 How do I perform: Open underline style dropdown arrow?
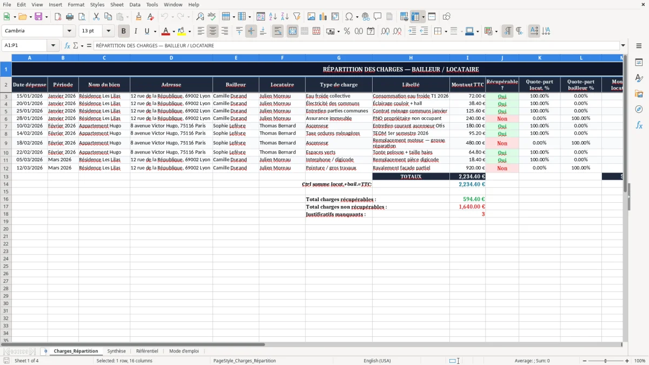click(x=154, y=31)
